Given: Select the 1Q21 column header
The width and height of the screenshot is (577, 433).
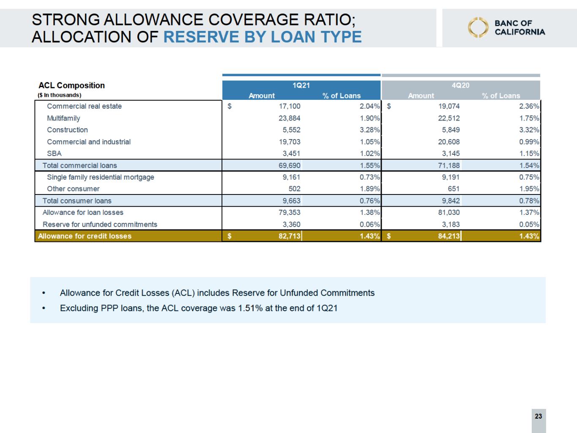Looking at the screenshot, I should tap(301, 85).
